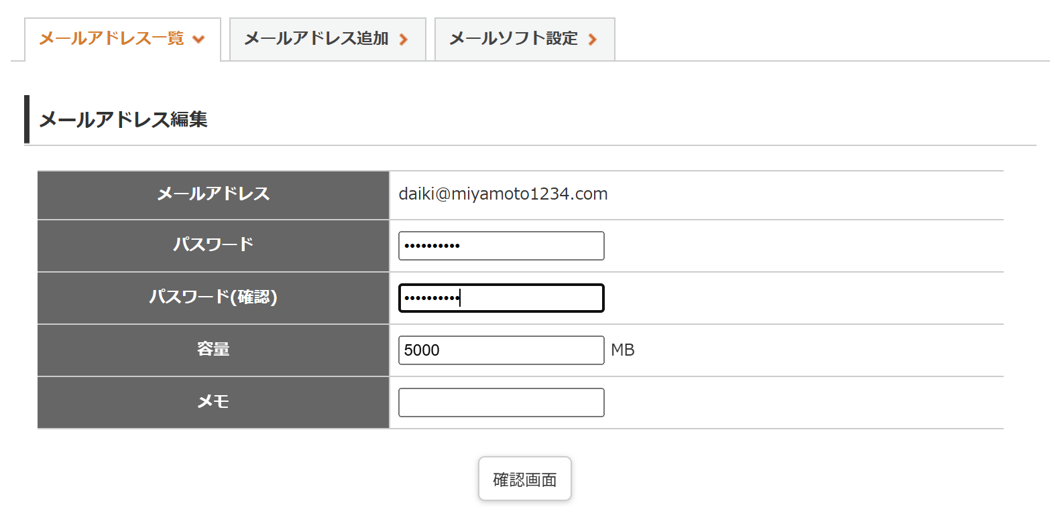
Task: Open the メールアドレス一覧 tab
Action: [x=111, y=39]
